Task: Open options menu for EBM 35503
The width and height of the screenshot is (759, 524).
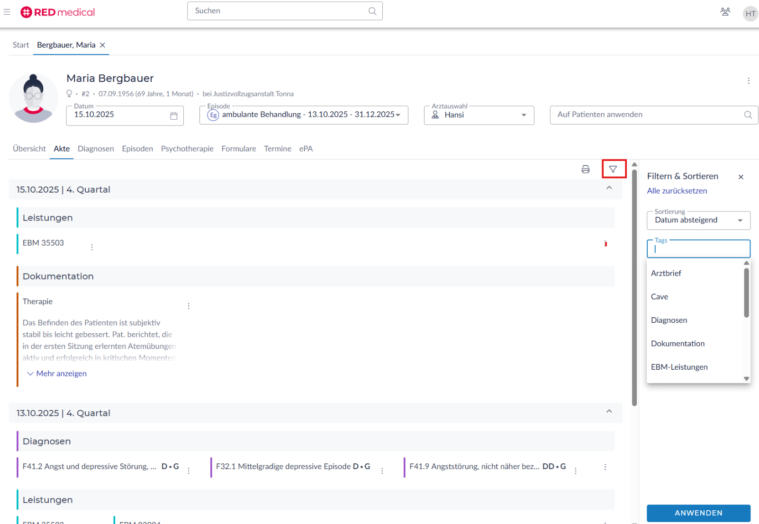Action: click(x=92, y=247)
